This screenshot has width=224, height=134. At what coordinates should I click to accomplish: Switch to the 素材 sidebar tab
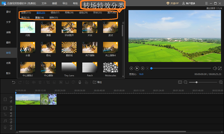(x=8, y=12)
